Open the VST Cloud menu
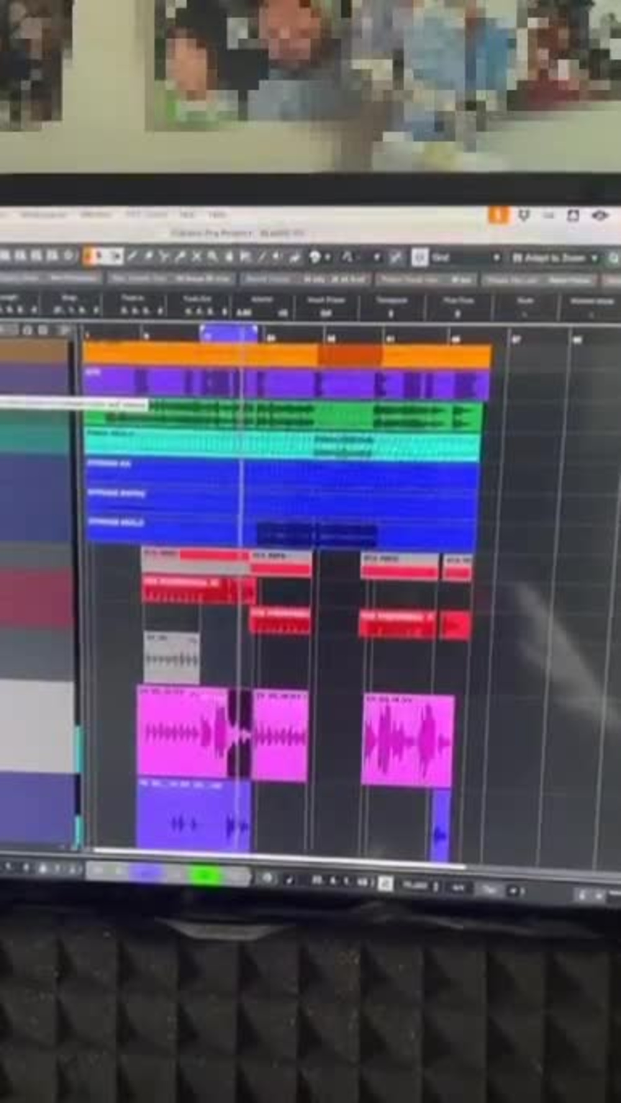Image resolution: width=621 pixels, height=1103 pixels. 145,215
